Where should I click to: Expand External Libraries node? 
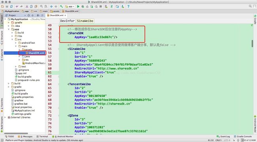point(5,117)
